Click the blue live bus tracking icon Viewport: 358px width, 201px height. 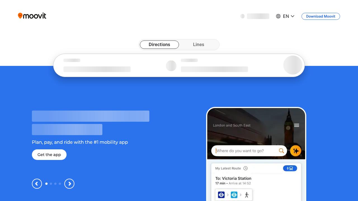pyautogui.click(x=290, y=168)
